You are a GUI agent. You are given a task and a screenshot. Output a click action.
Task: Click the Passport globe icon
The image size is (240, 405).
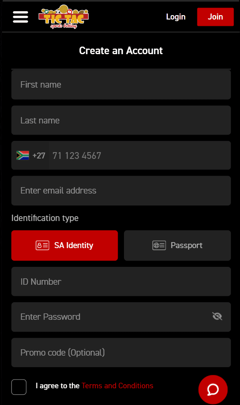click(159, 245)
